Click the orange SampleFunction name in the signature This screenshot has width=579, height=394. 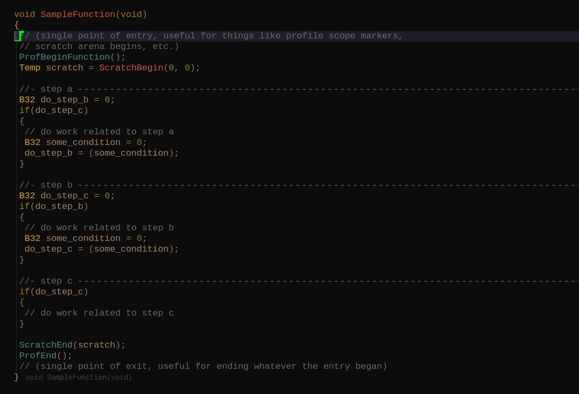pyautogui.click(x=77, y=14)
